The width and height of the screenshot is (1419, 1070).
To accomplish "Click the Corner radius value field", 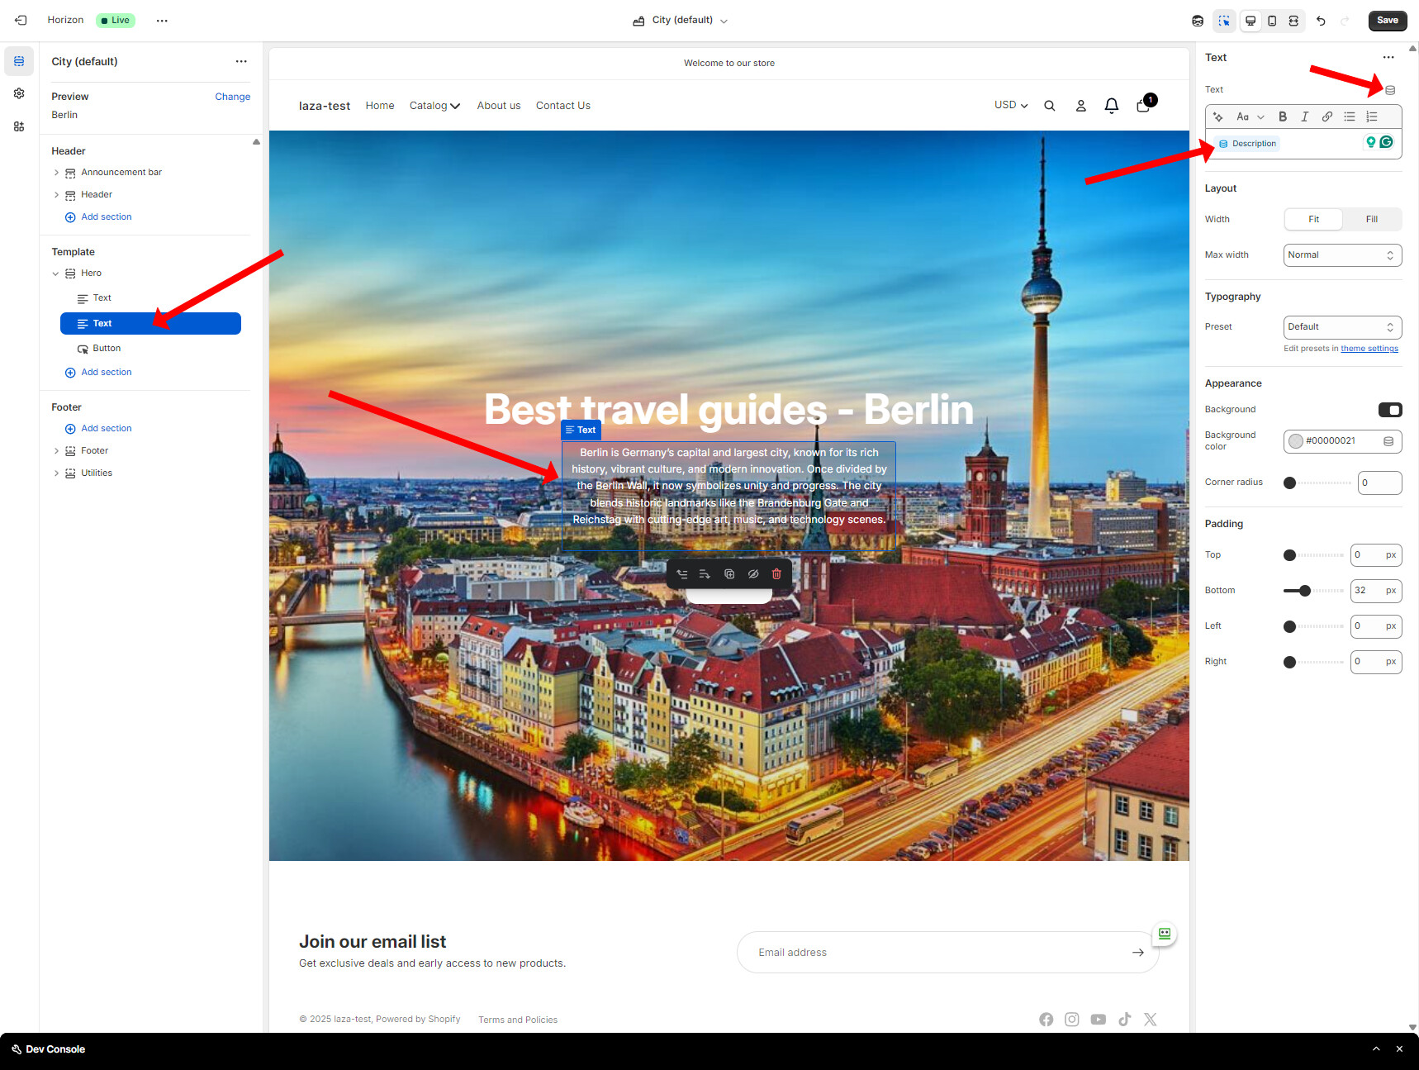I will (1379, 483).
